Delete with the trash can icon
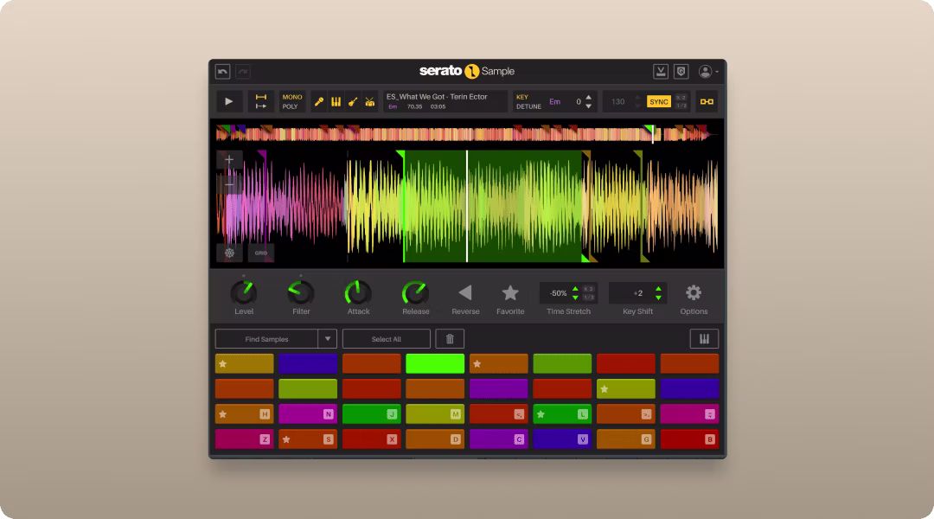The width and height of the screenshot is (934, 519). click(450, 339)
